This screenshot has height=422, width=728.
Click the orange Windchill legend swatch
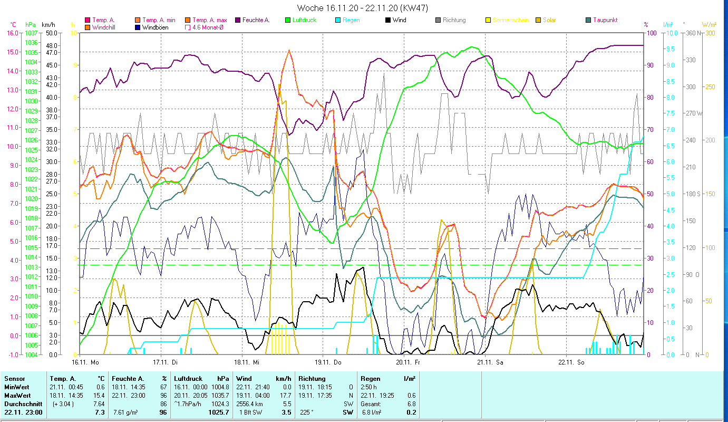coord(87,27)
